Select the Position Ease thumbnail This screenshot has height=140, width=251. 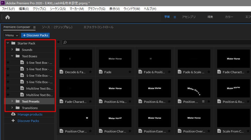coord(155,118)
